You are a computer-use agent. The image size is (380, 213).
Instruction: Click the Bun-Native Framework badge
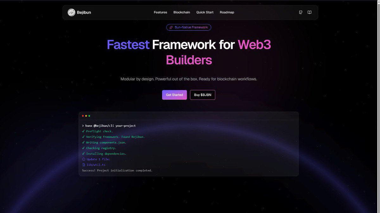[x=188, y=27]
